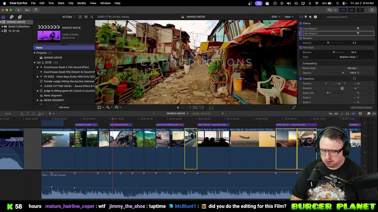Viewport: 378px width, 212px height.
Task: Uncheck the Sharpen effect
Action: pyautogui.click(x=301, y=38)
